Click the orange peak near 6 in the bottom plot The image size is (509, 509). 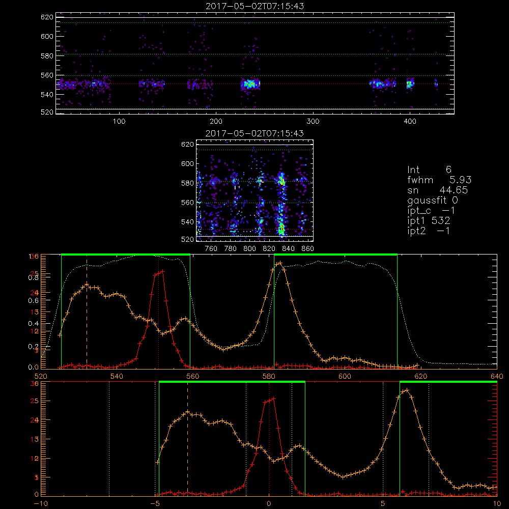coord(405,391)
